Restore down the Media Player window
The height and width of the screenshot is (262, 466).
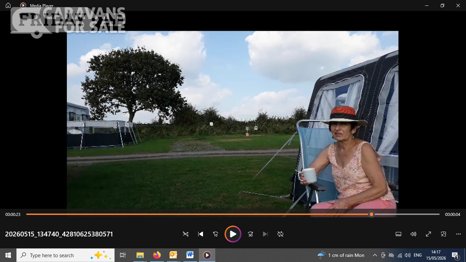[442, 5]
